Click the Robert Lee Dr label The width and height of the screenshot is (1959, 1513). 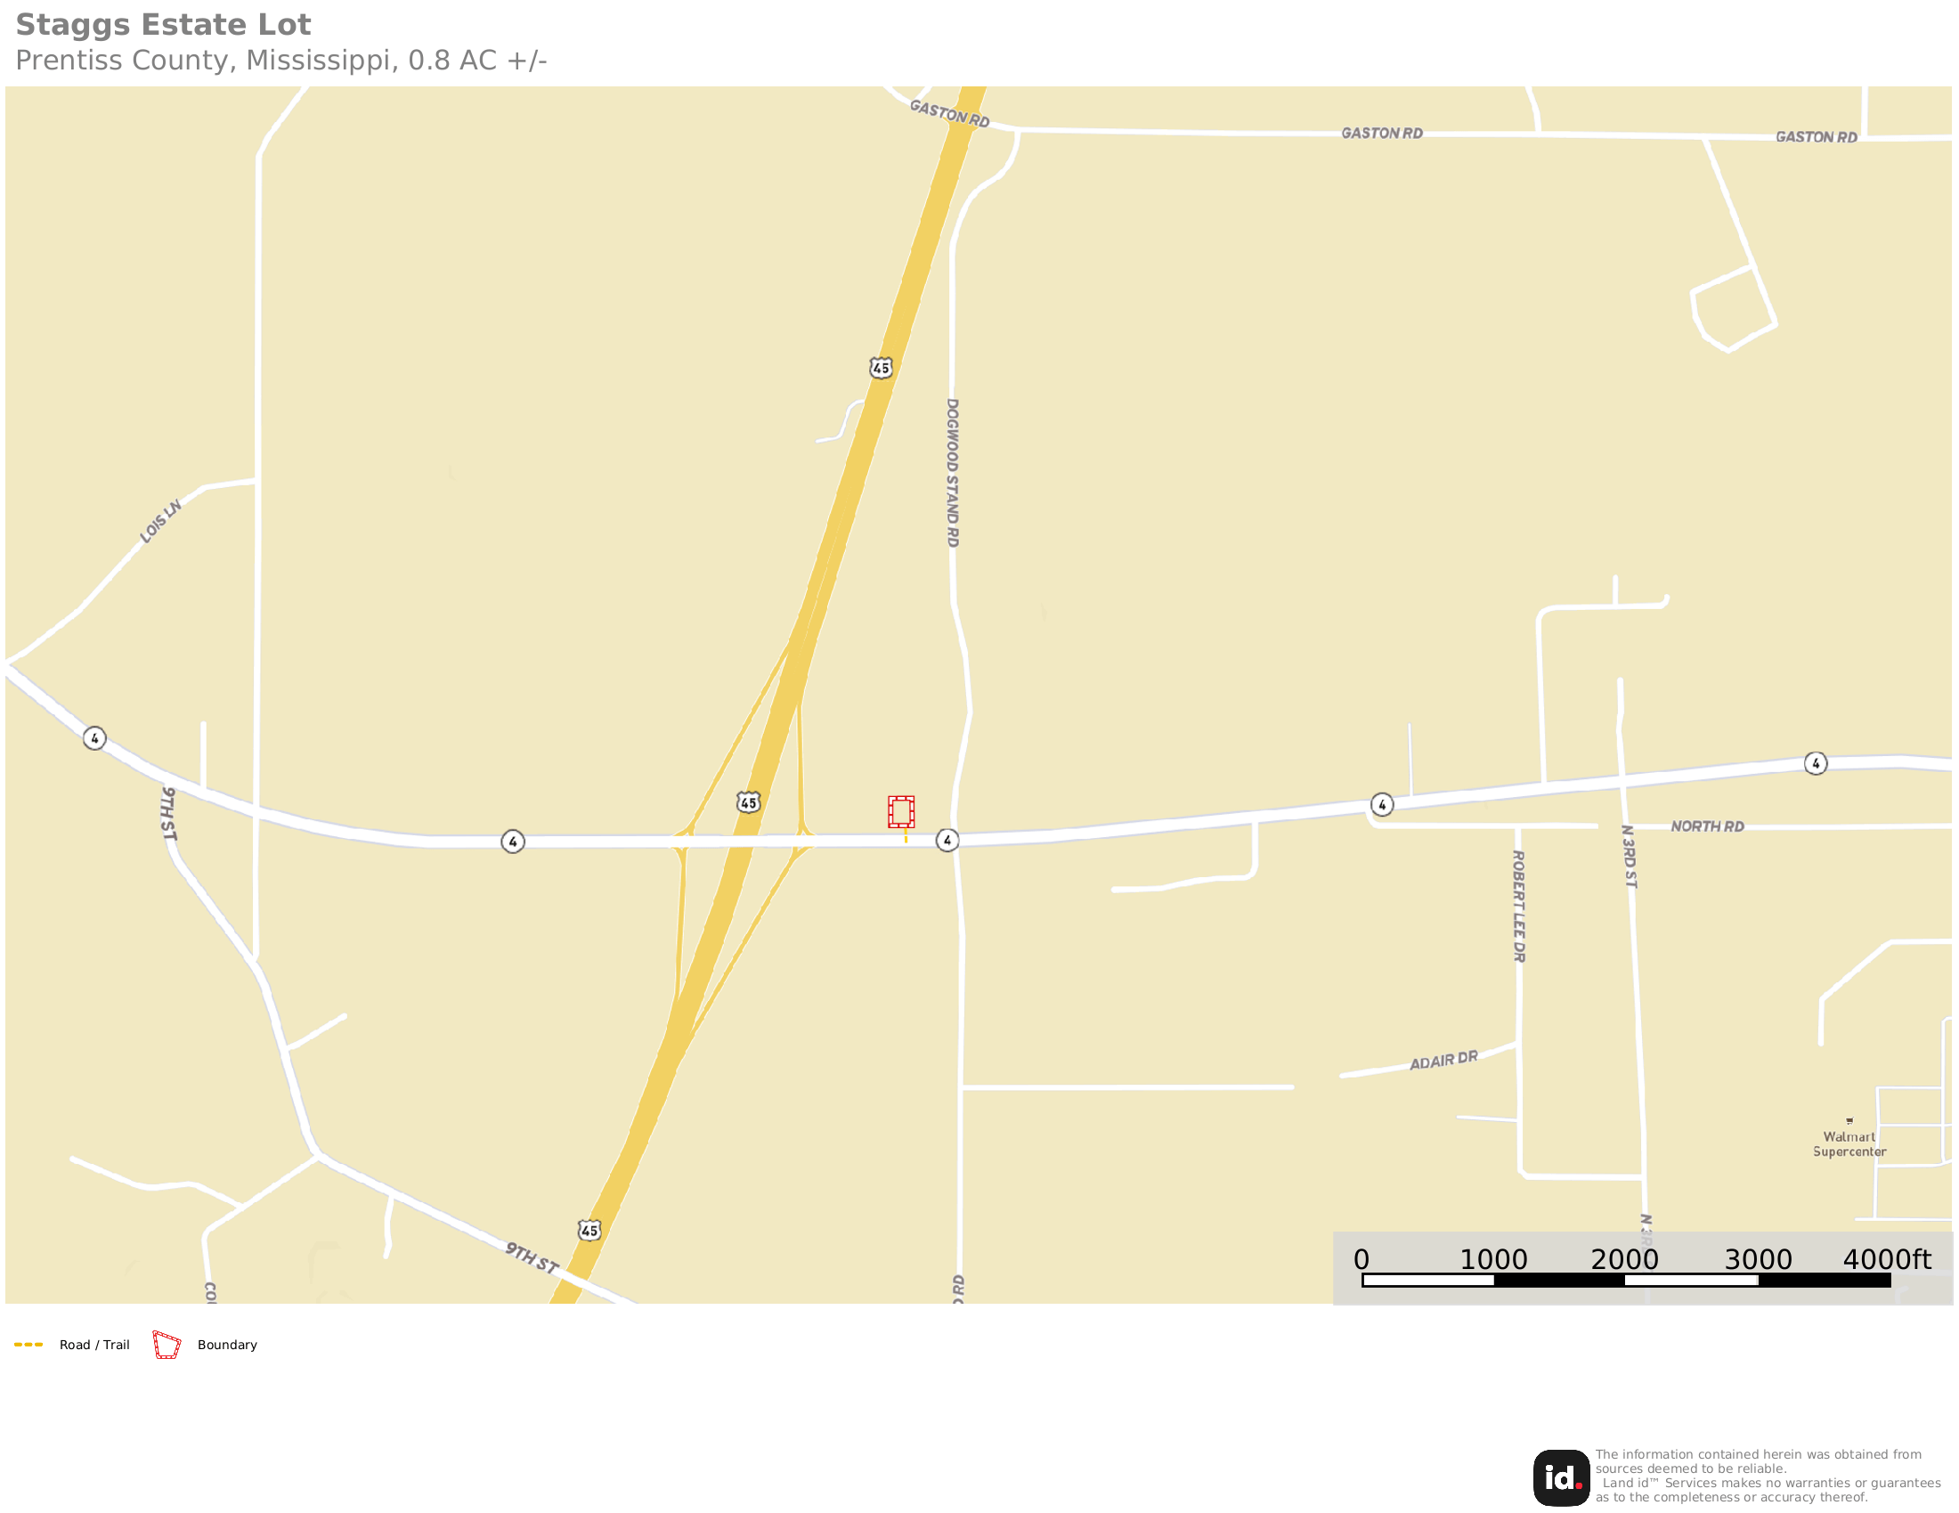pyautogui.click(x=1518, y=907)
